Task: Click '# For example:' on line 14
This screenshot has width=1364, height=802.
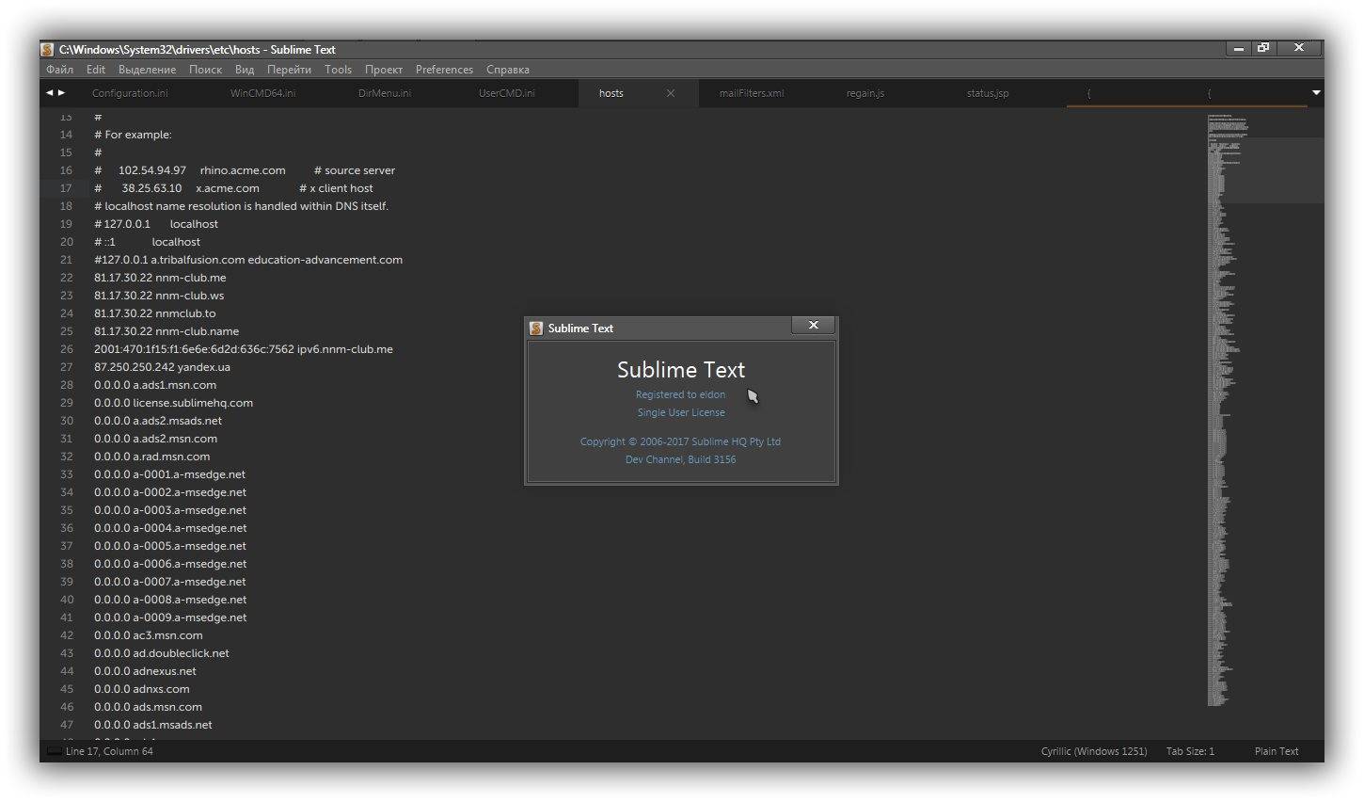Action: (133, 135)
